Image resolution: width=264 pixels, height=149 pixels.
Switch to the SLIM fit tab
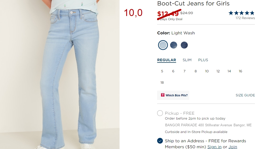pos(187,60)
